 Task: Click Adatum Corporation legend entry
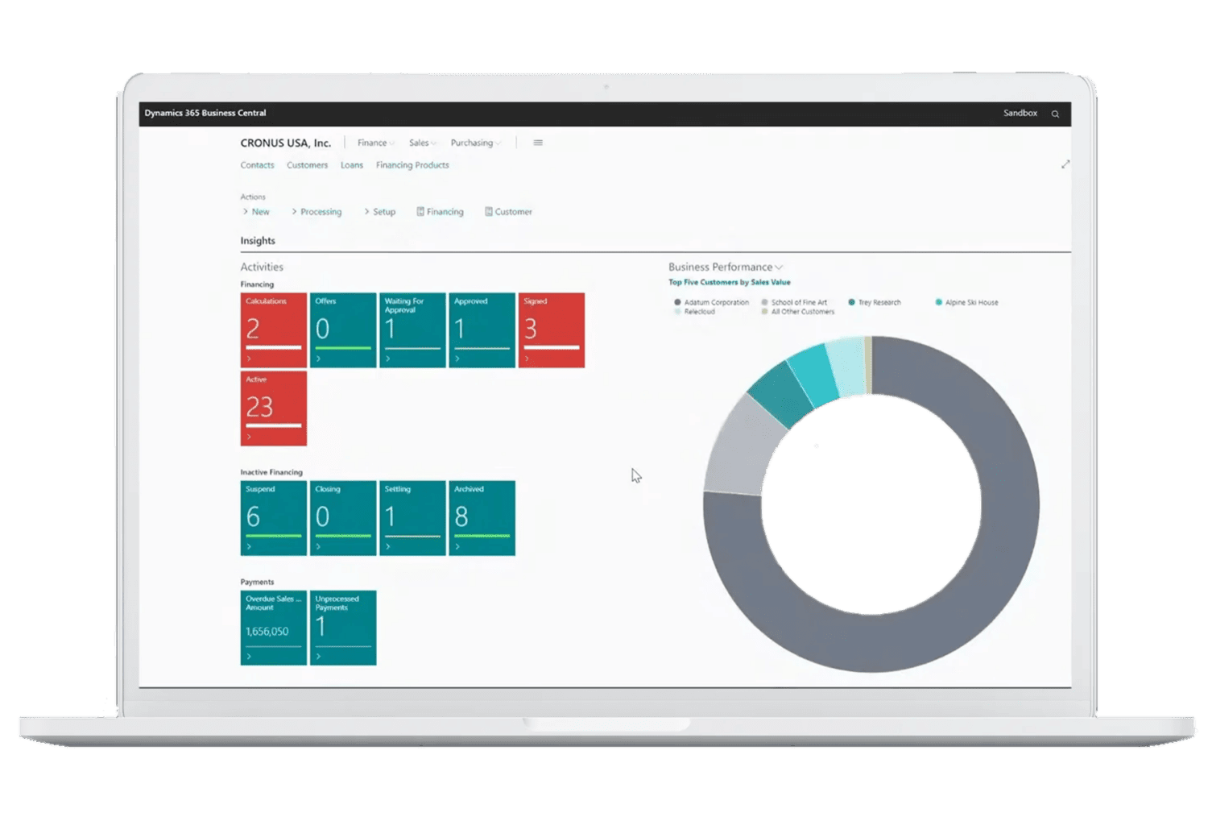coord(712,302)
